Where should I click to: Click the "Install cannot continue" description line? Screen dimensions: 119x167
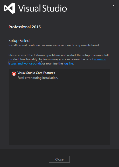click(54, 45)
